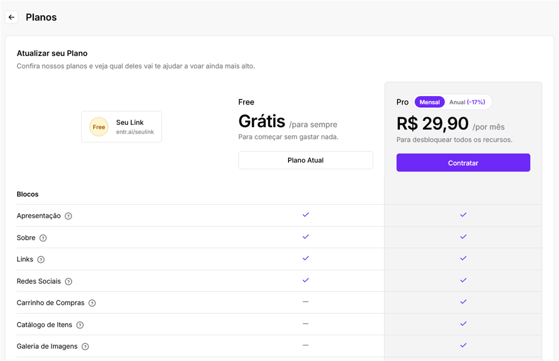Viewport: 559px width, 361px height.
Task: Click help icon next to Redes Sociais
Action: (x=68, y=281)
